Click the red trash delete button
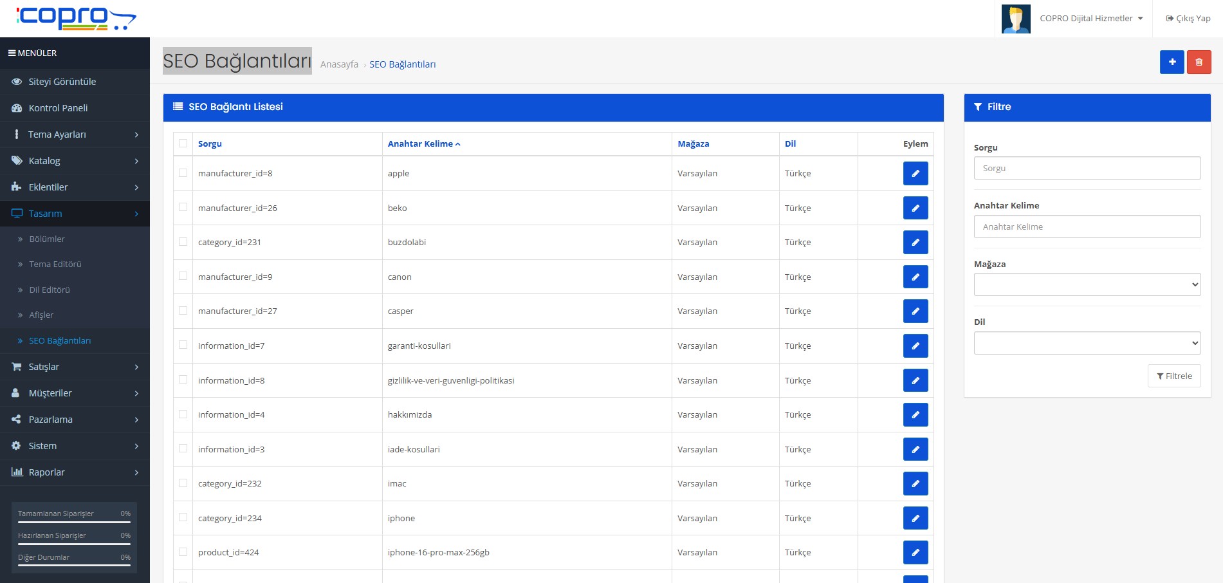The height and width of the screenshot is (583, 1223). [1199, 62]
